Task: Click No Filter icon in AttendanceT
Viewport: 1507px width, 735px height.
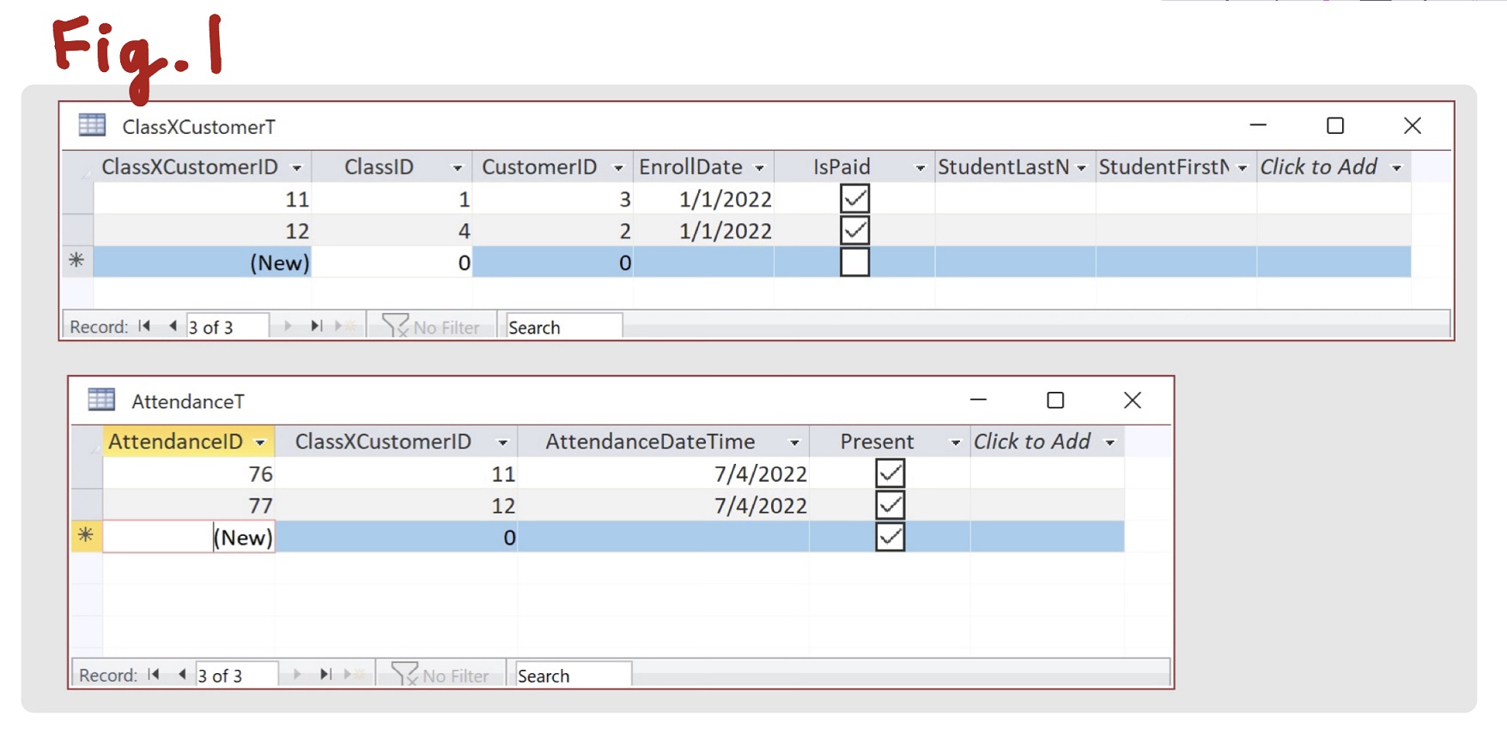Action: 403,675
